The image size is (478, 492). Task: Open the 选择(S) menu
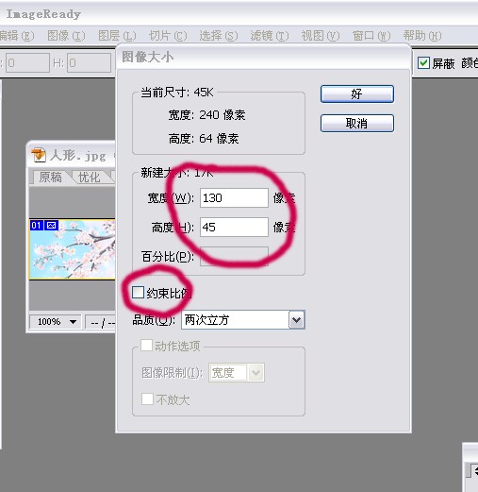219,36
